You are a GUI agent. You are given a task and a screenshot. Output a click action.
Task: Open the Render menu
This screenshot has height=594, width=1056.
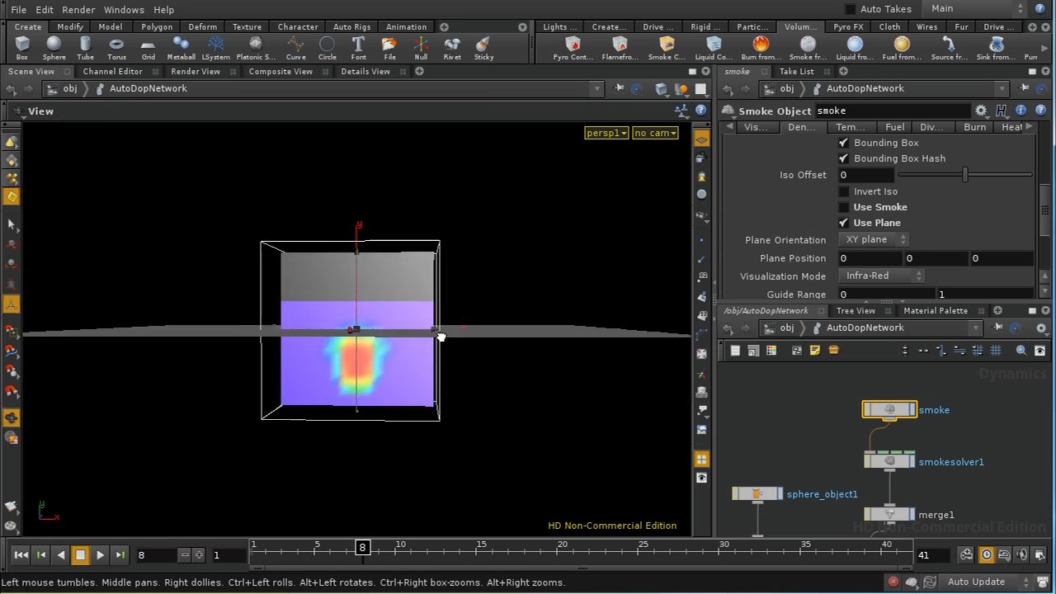pyautogui.click(x=78, y=10)
